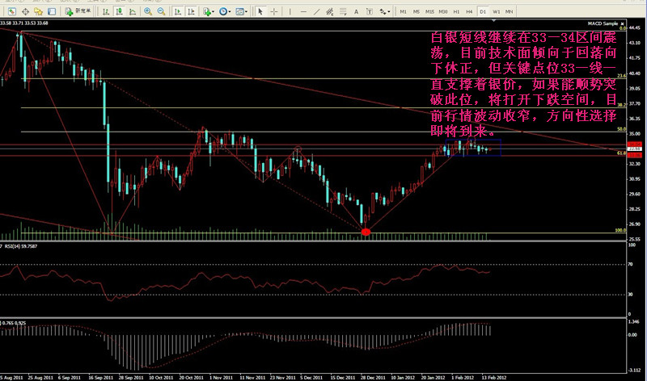Select the crosshair cursor tool
This screenshot has height=381, width=647.
(273, 11)
